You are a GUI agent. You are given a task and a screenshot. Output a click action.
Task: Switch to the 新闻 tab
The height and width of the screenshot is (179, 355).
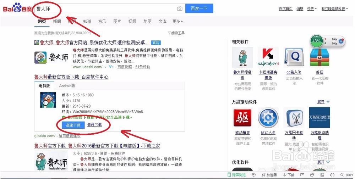click(x=57, y=22)
